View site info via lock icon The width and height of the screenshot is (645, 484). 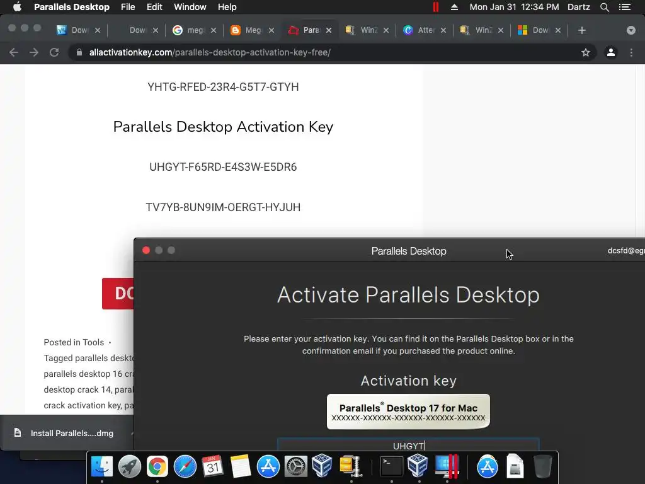79,52
